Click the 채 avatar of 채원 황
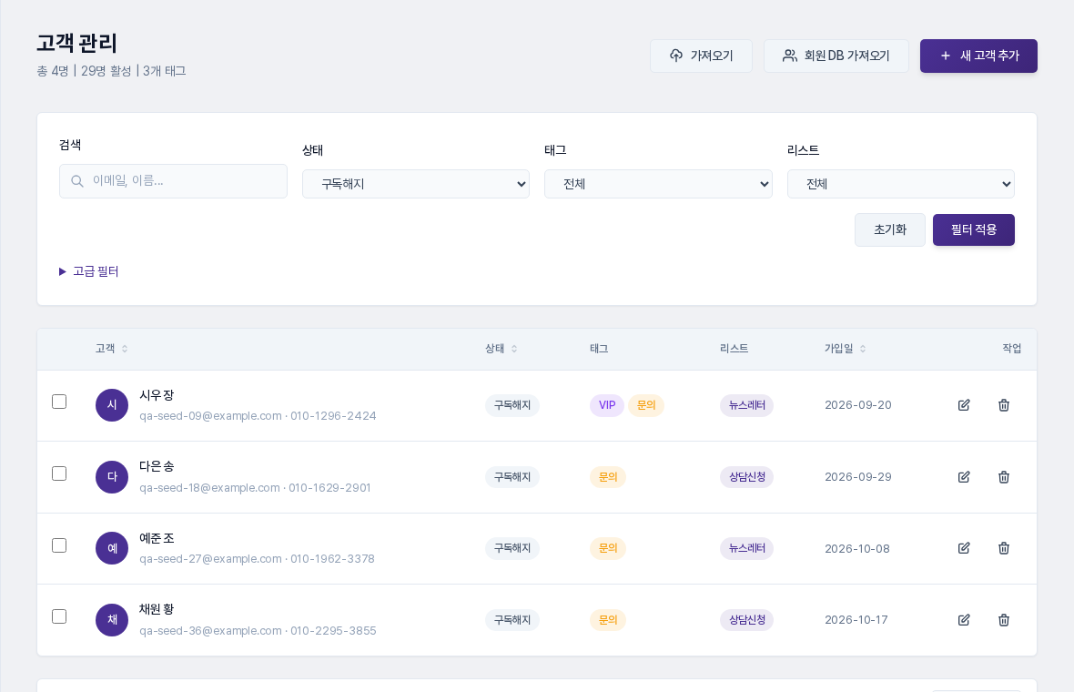 (112, 620)
